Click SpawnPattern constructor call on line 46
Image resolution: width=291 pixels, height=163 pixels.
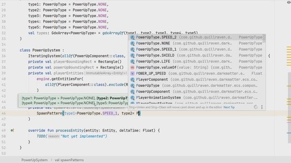pos(49,113)
